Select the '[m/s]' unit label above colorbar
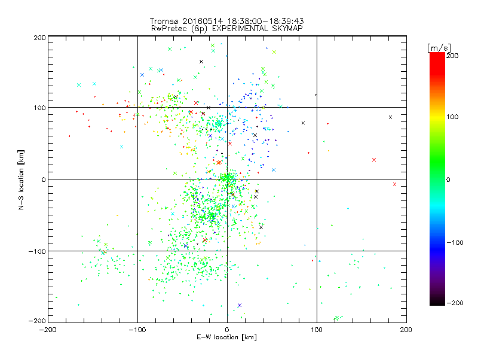Image resolution: width=478 pixels, height=359 pixels. 439,48
